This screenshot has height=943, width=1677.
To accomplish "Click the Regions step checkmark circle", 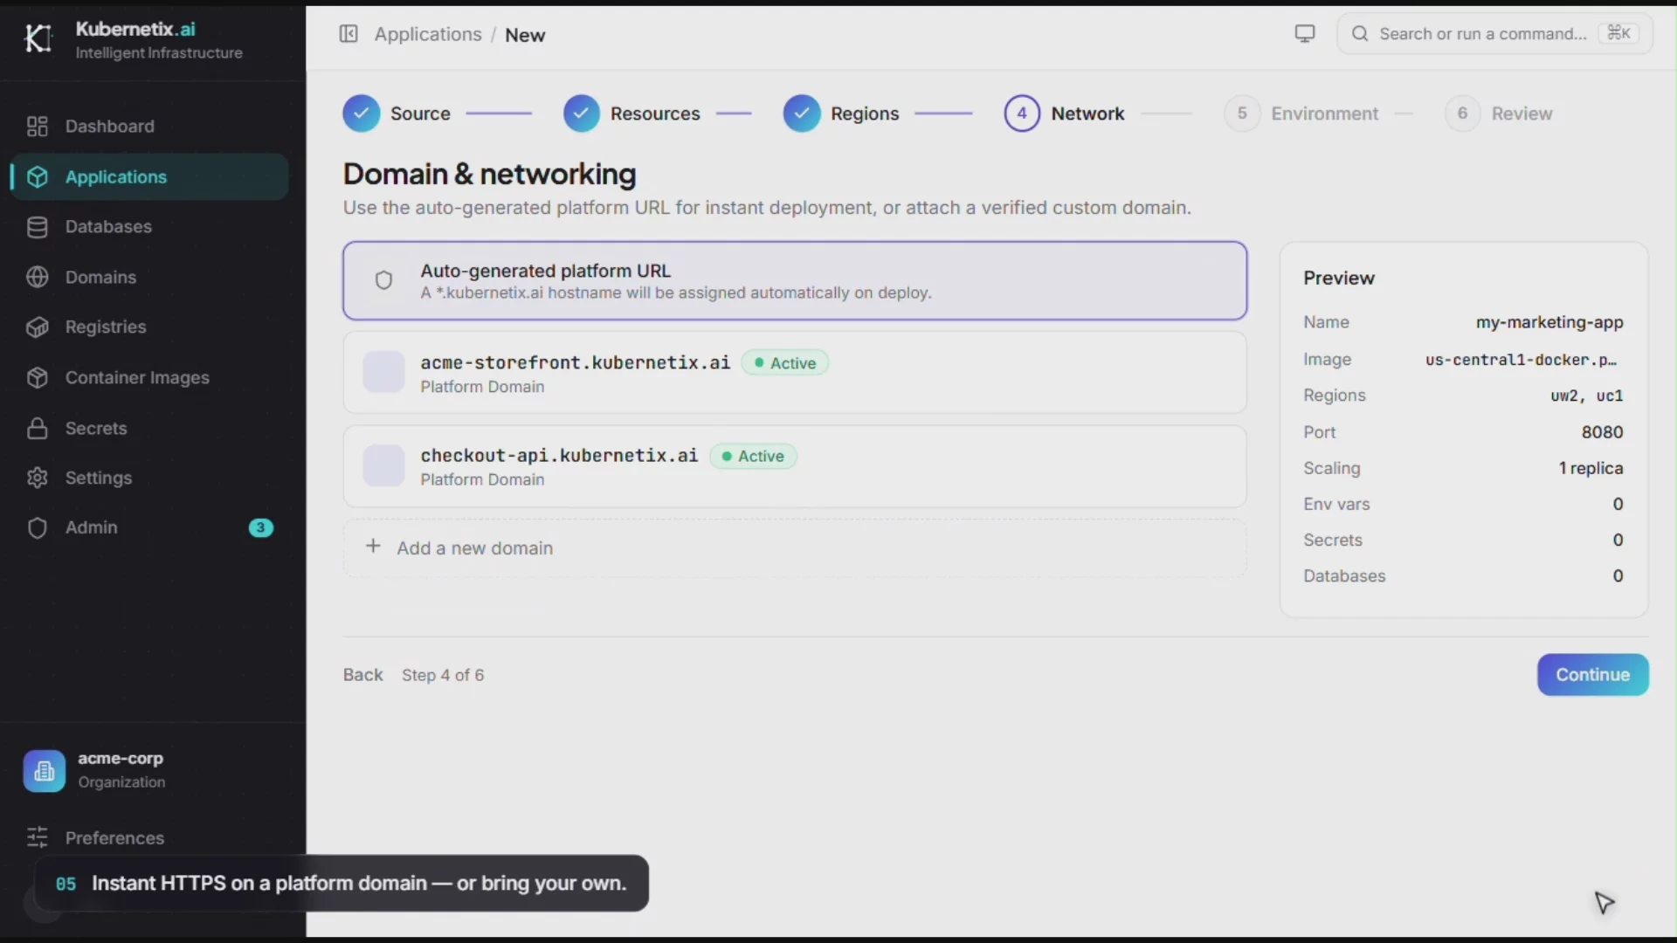I will pos(802,114).
